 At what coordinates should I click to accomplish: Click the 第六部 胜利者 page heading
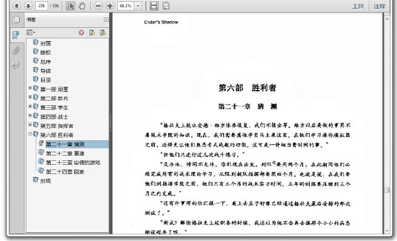tap(247, 87)
